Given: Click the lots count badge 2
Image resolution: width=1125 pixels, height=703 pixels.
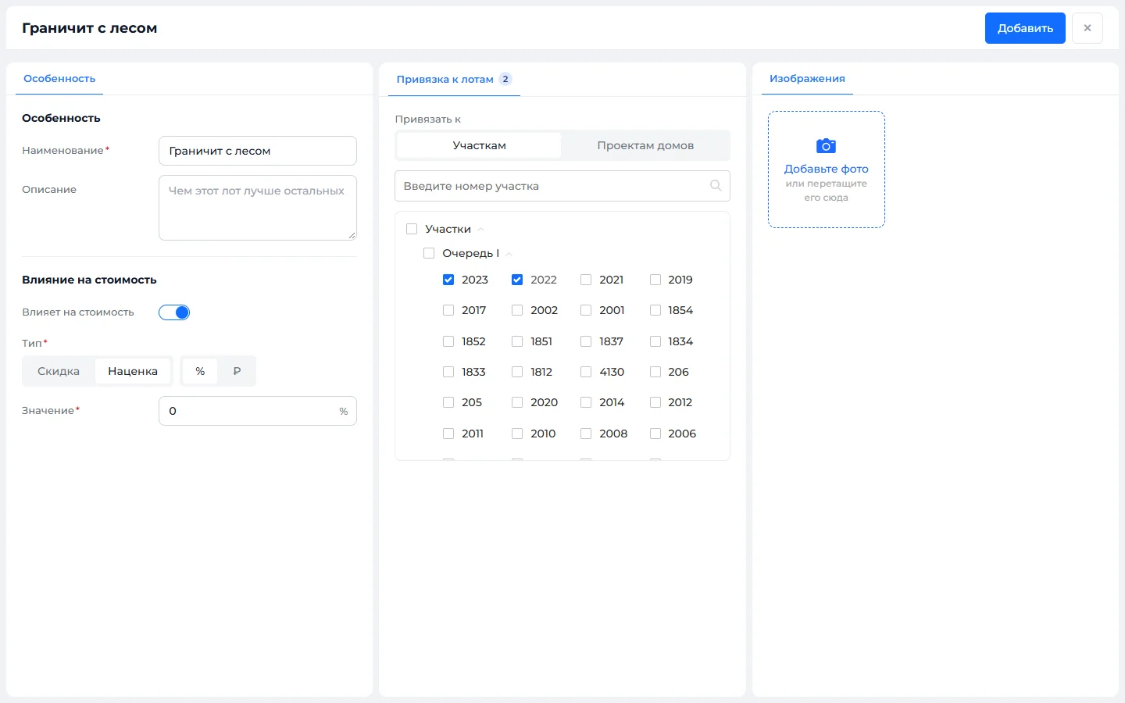Looking at the screenshot, I should [x=505, y=79].
